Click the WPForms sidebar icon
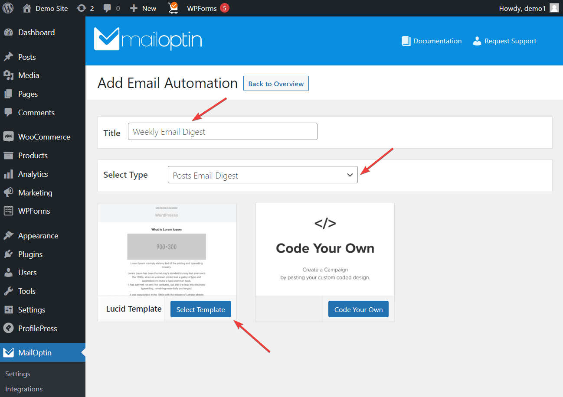 click(x=8, y=211)
